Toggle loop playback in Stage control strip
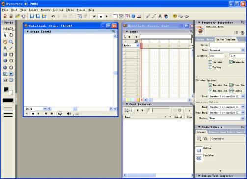Screen dimensions: 247x179 [x=60, y=114]
